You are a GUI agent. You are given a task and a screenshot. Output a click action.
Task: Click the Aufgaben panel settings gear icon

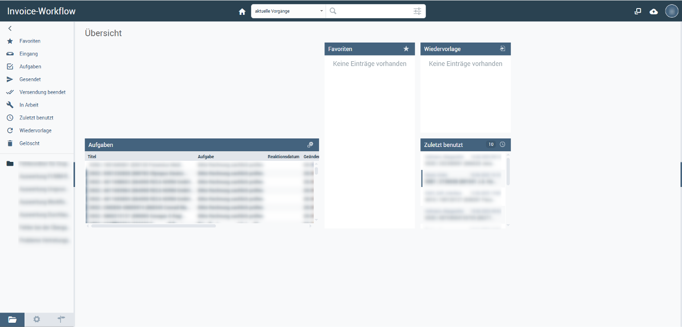[x=311, y=145]
